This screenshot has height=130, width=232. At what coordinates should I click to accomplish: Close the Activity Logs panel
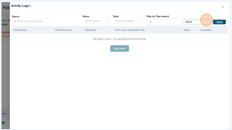(223, 7)
